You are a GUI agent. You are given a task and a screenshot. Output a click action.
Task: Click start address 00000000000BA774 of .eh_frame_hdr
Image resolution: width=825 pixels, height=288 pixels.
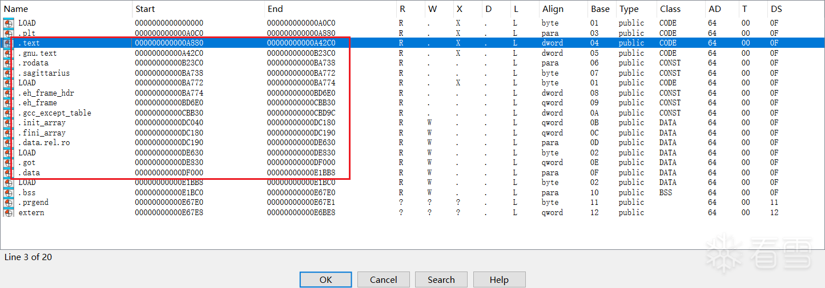point(169,93)
